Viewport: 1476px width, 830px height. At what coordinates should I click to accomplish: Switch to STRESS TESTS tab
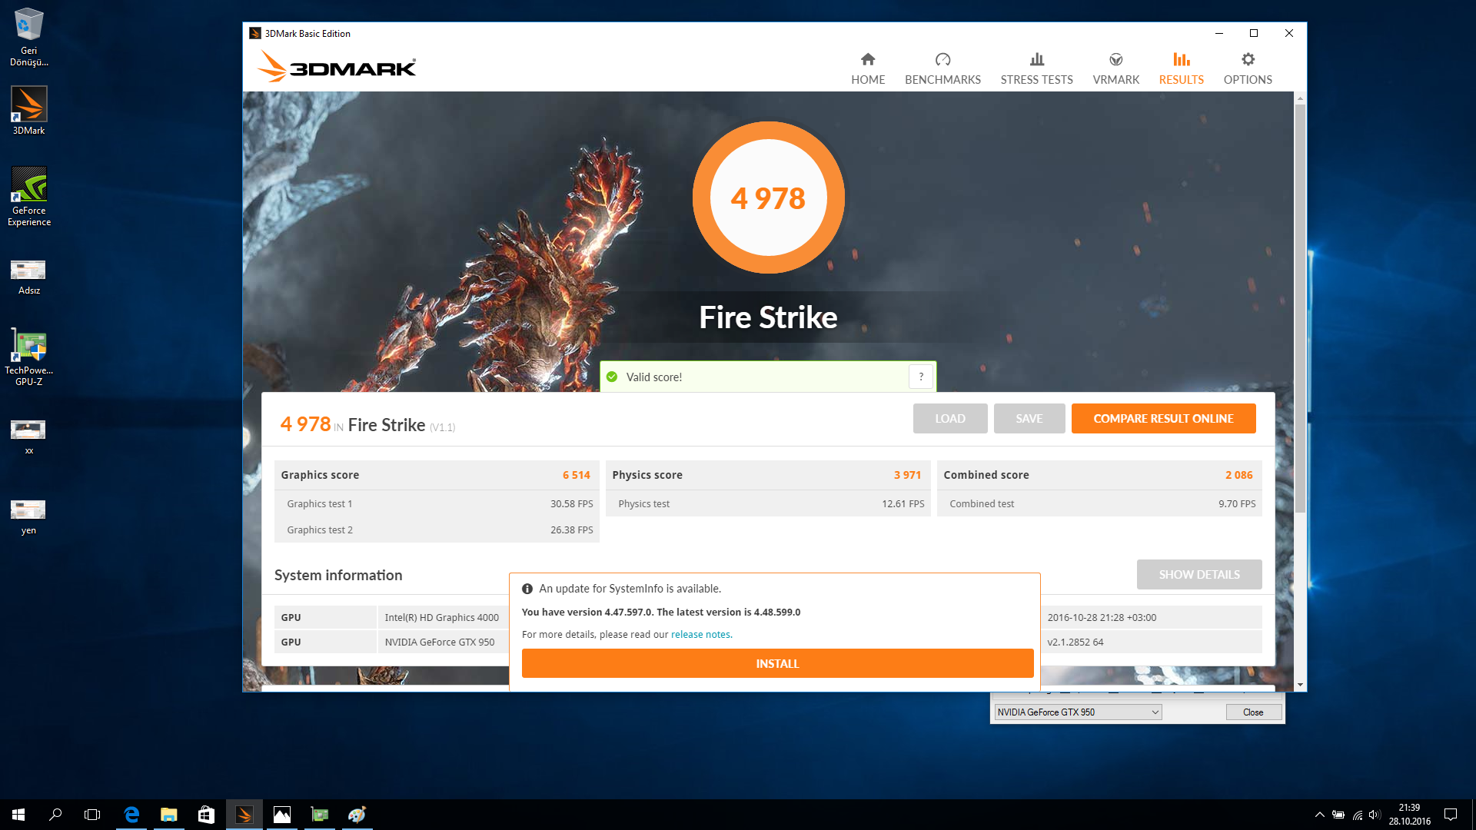tap(1036, 68)
